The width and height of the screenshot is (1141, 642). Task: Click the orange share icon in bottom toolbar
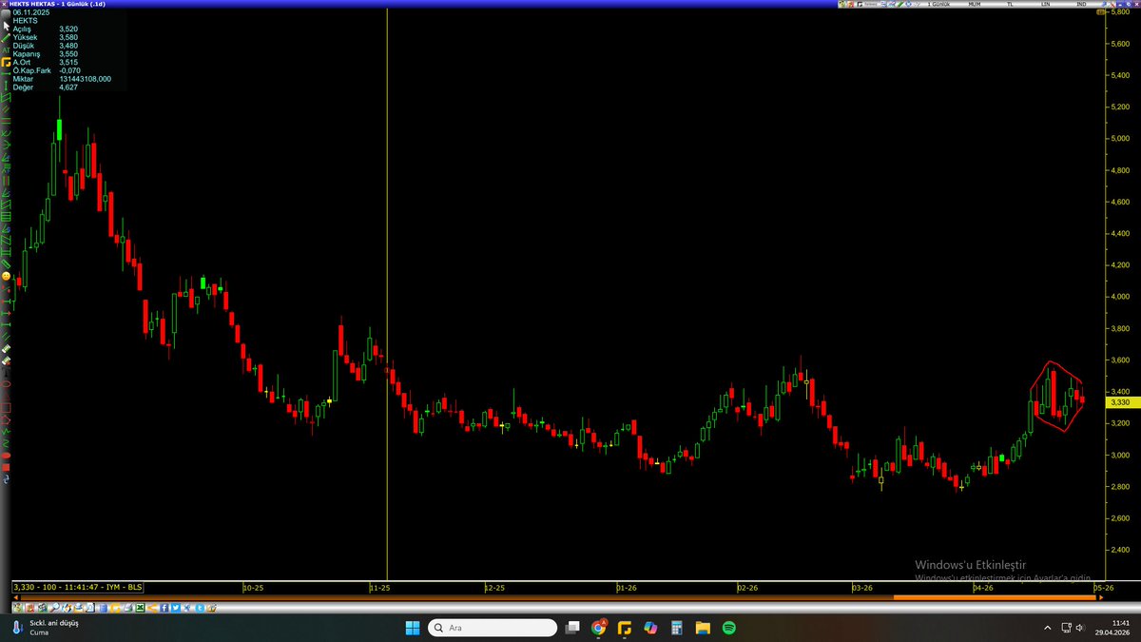tap(152, 608)
